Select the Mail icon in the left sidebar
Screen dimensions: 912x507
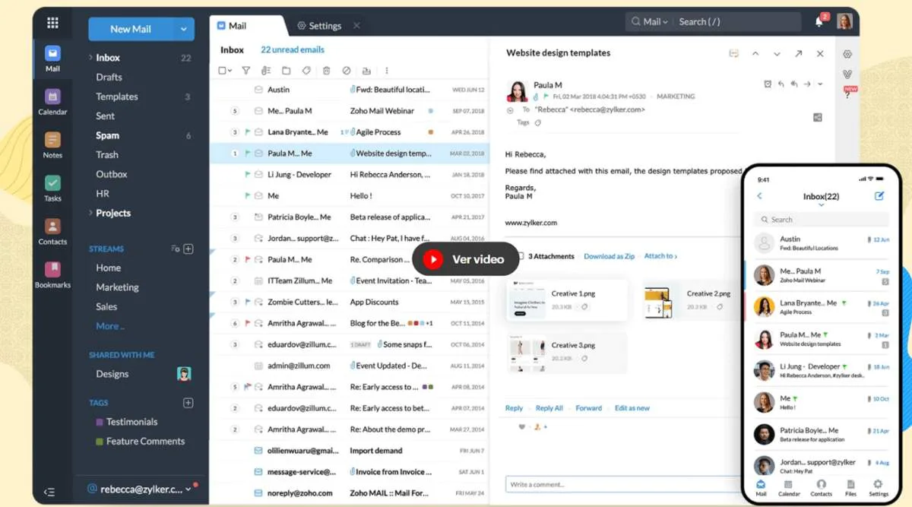coord(51,52)
